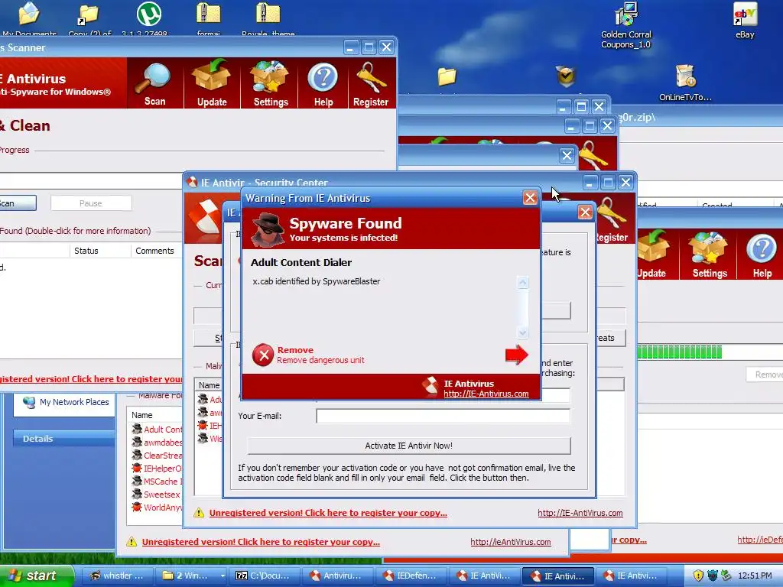Switch to Antiviru... taskbar item

tap(339, 576)
